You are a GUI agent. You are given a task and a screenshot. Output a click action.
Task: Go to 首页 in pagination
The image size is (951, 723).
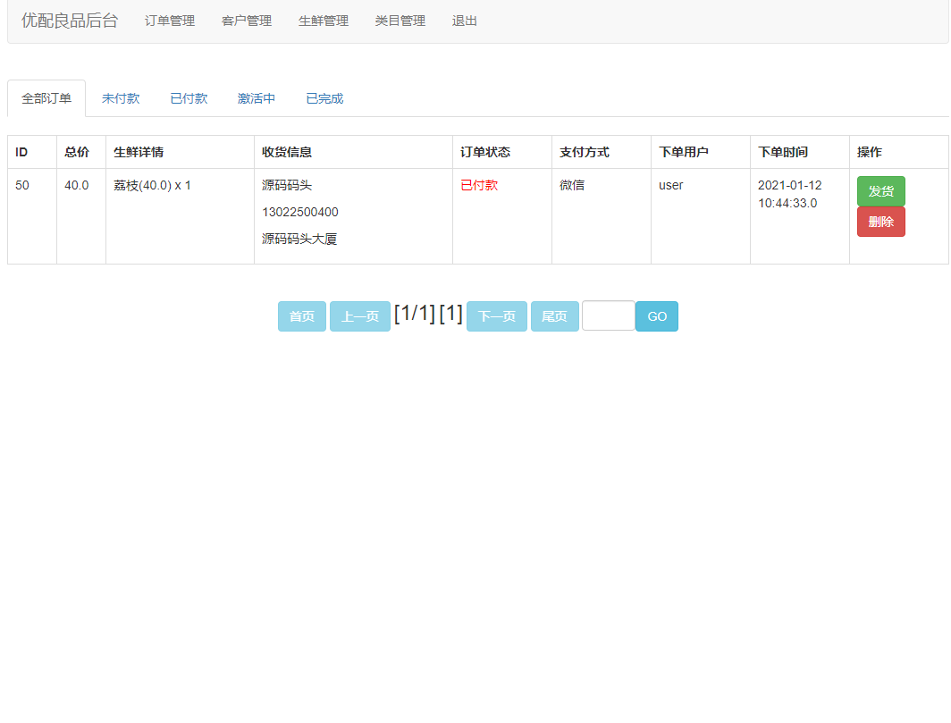[x=301, y=315]
